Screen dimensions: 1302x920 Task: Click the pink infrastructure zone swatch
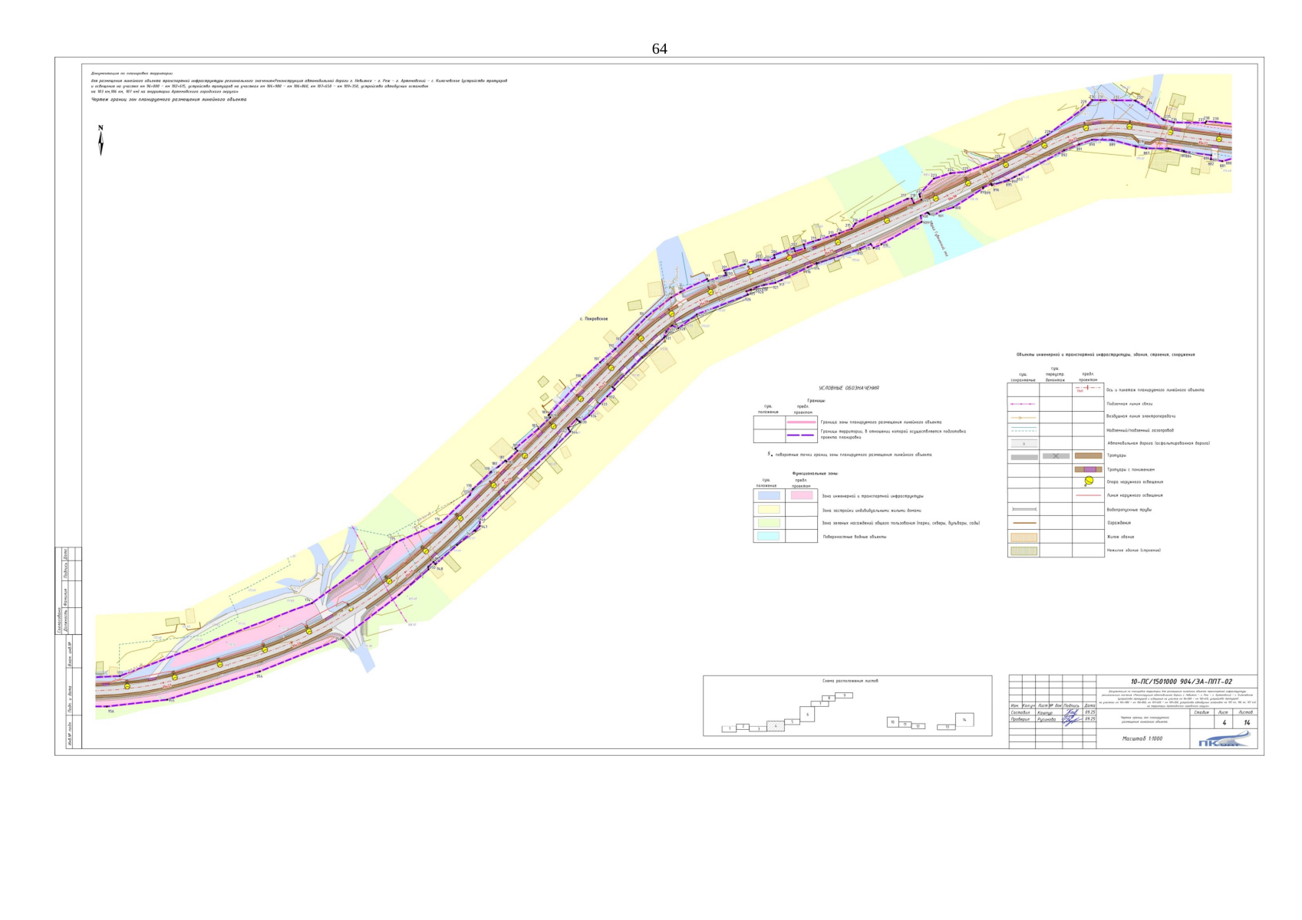(x=801, y=496)
